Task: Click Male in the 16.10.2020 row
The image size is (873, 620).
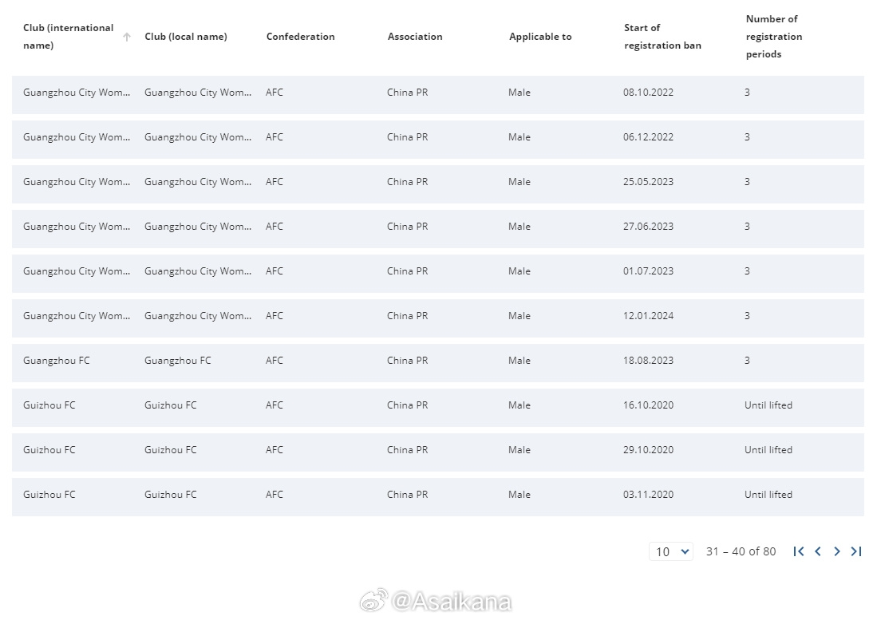Action: coord(519,405)
